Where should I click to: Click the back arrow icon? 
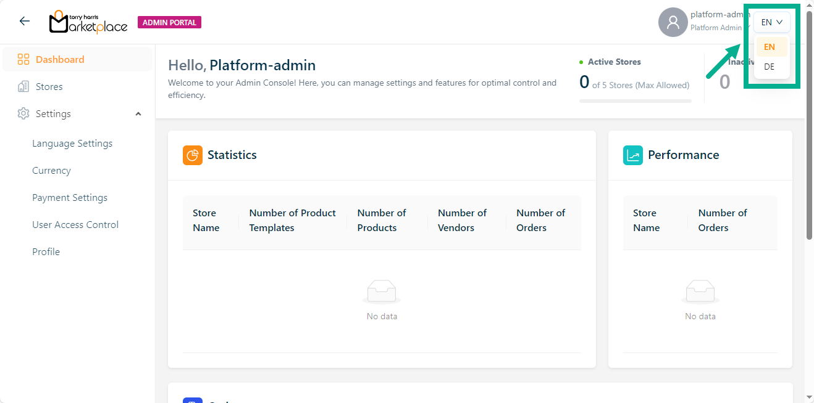pos(25,21)
